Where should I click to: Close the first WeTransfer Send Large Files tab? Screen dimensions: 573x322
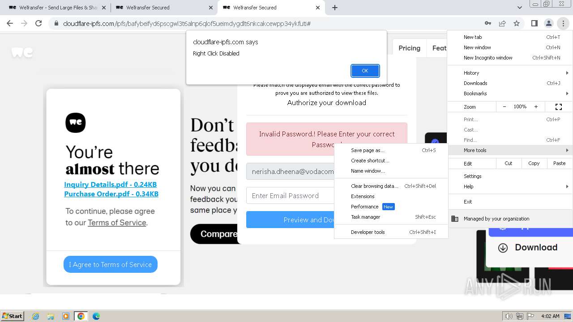[x=104, y=8]
